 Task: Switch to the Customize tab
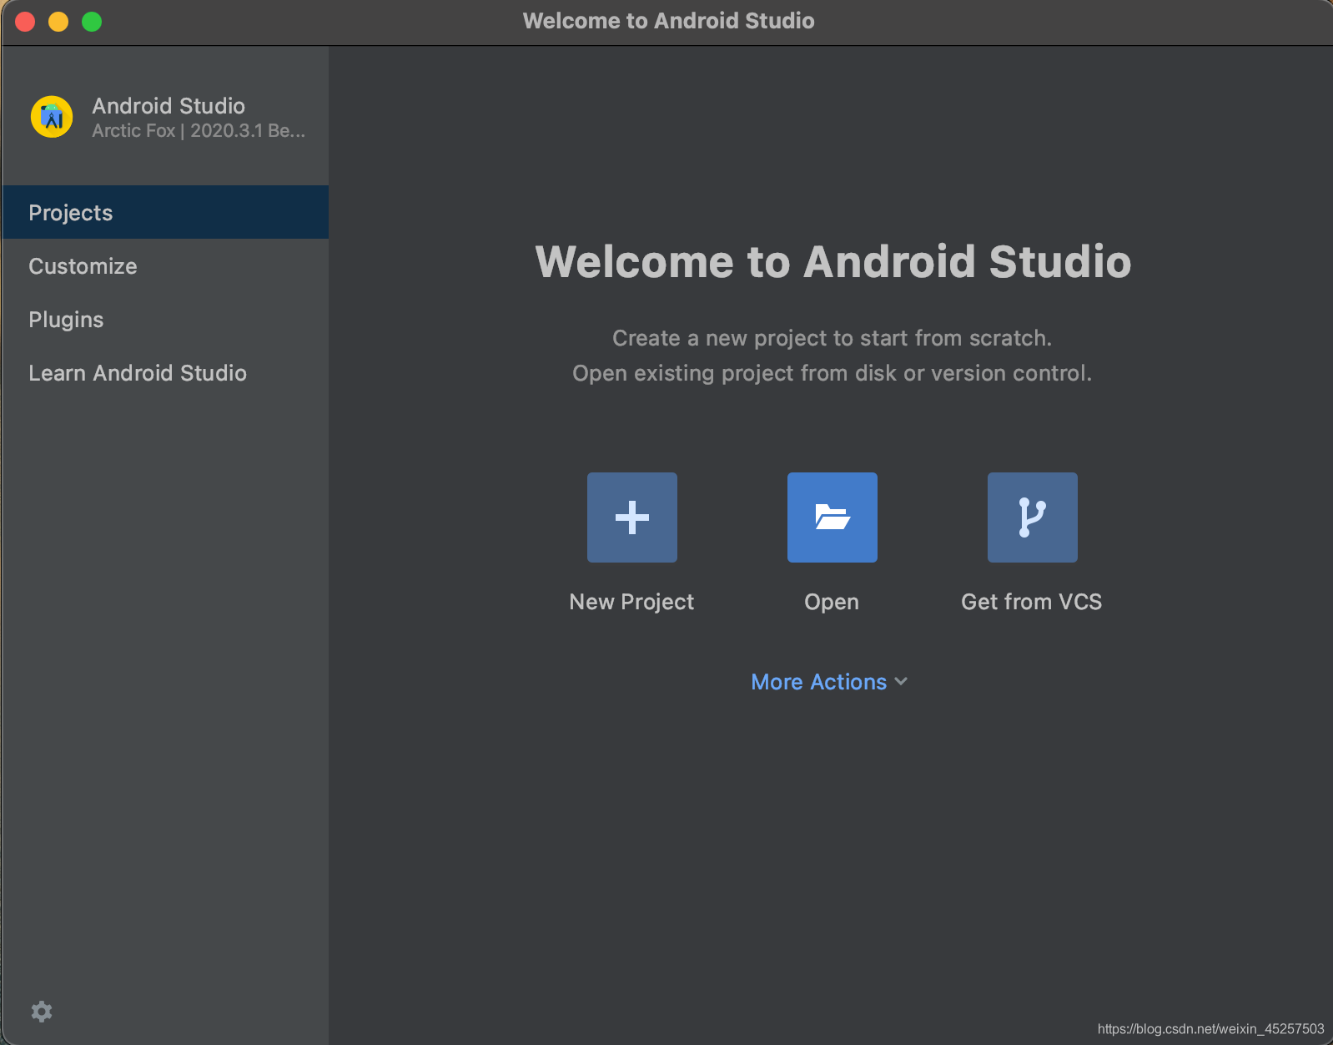165,265
